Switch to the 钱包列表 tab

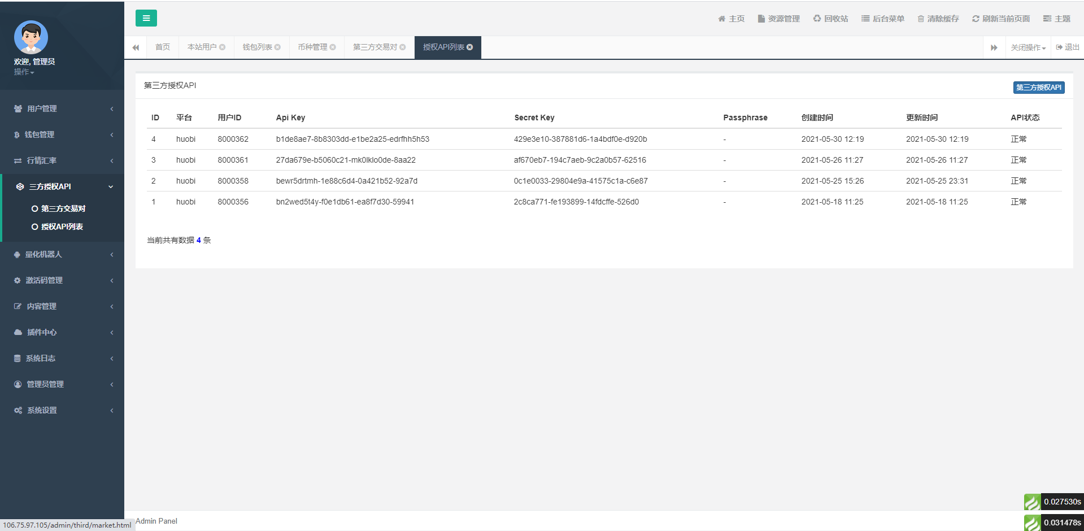(x=257, y=47)
